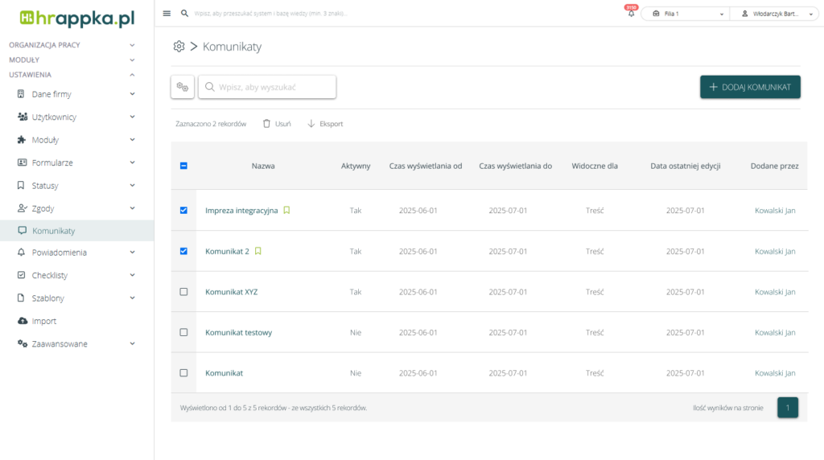Image resolution: width=824 pixels, height=460 pixels.
Task: Open Import in the sidebar
Action: tap(44, 321)
